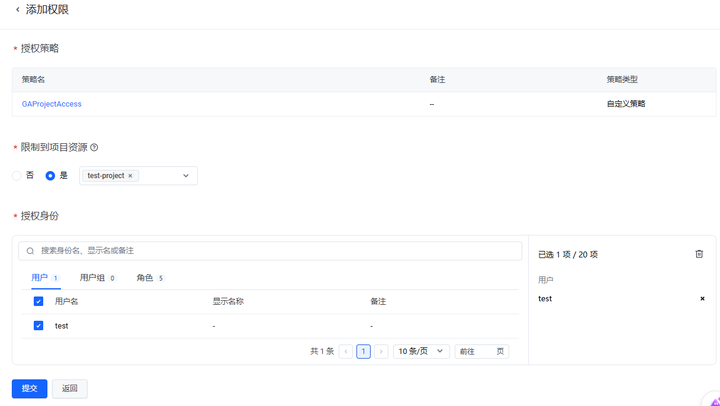Select the 是 radio option
720x406 pixels.
(50, 176)
